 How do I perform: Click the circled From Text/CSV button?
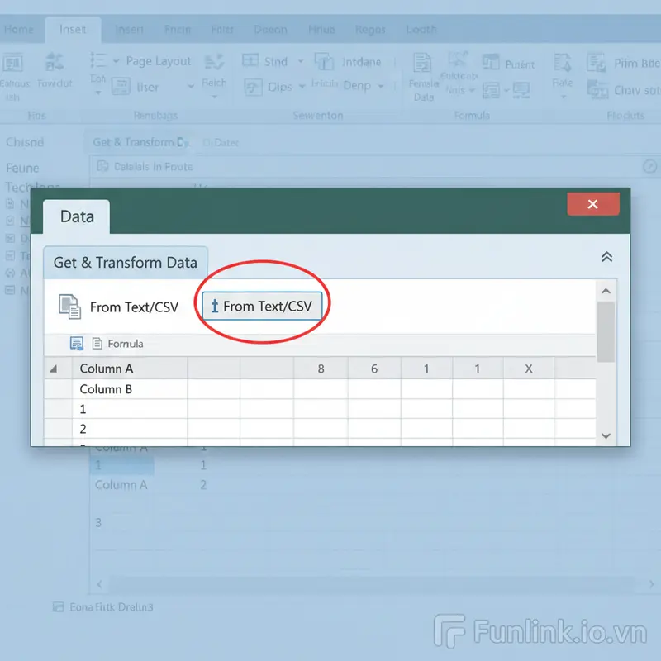click(x=262, y=306)
